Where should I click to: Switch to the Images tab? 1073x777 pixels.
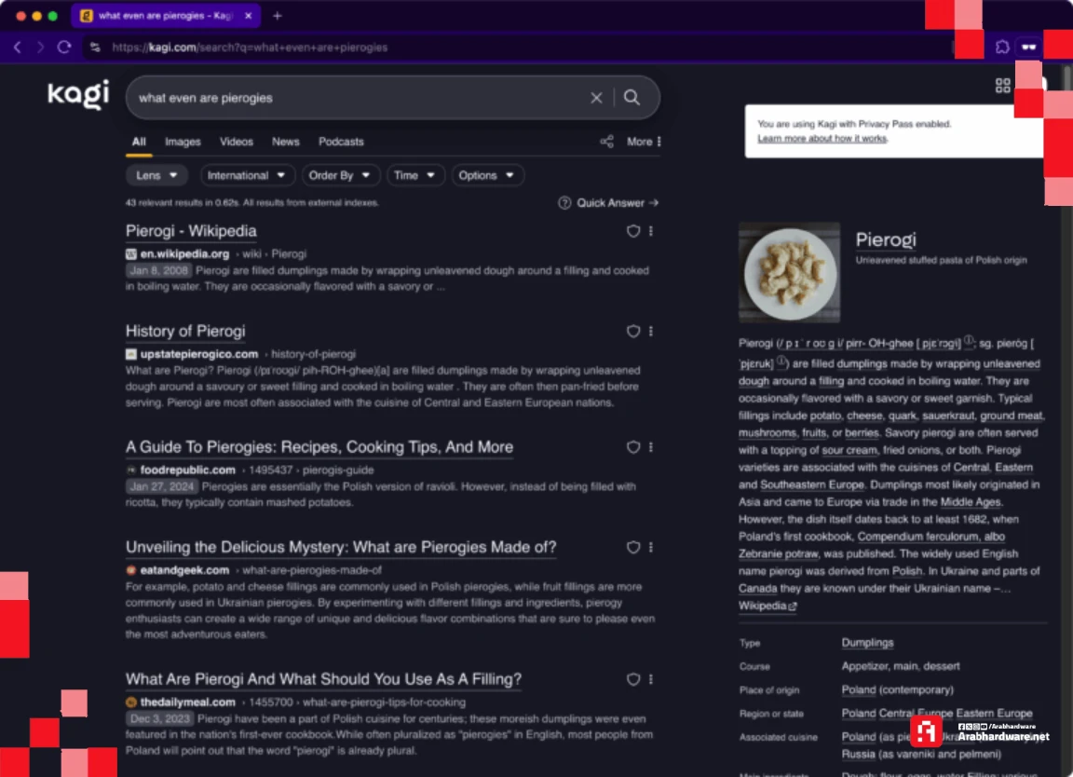(183, 142)
